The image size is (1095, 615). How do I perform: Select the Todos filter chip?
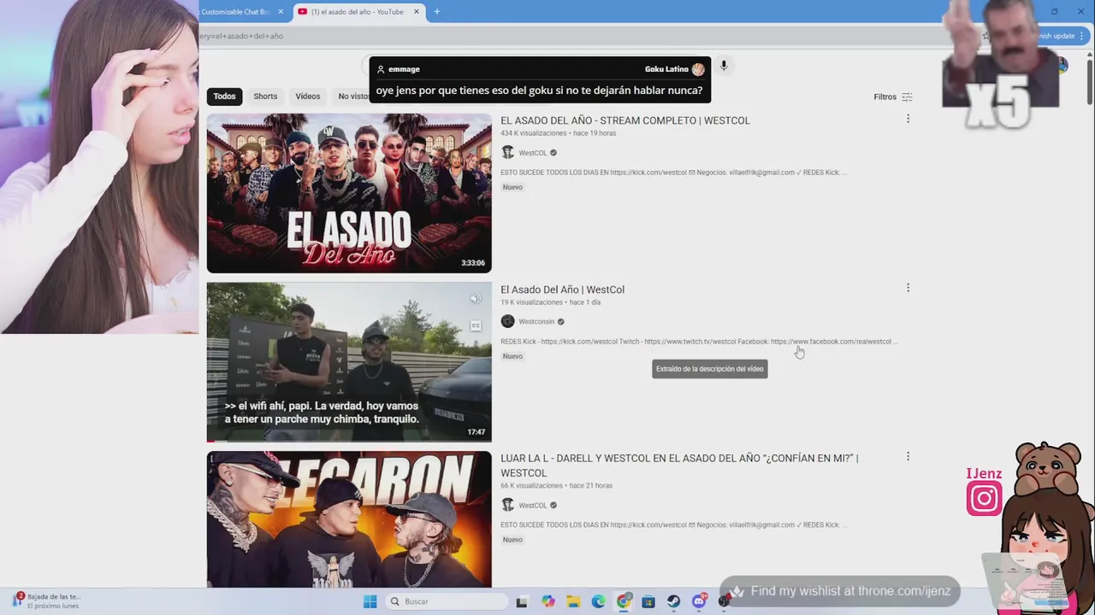tap(224, 97)
